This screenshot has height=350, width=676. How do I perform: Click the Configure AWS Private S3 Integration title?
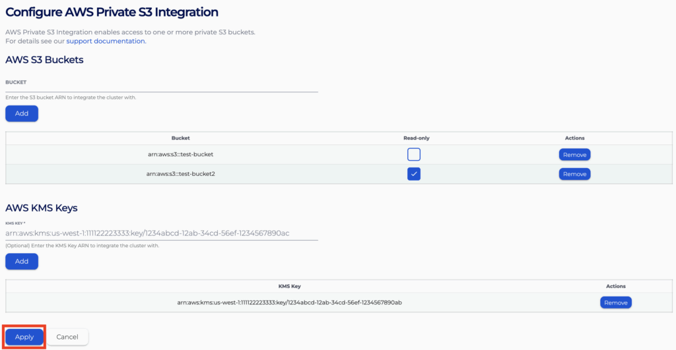(112, 12)
